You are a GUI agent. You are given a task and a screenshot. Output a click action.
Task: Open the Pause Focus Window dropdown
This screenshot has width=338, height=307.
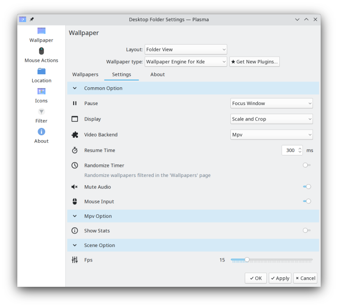271,103
